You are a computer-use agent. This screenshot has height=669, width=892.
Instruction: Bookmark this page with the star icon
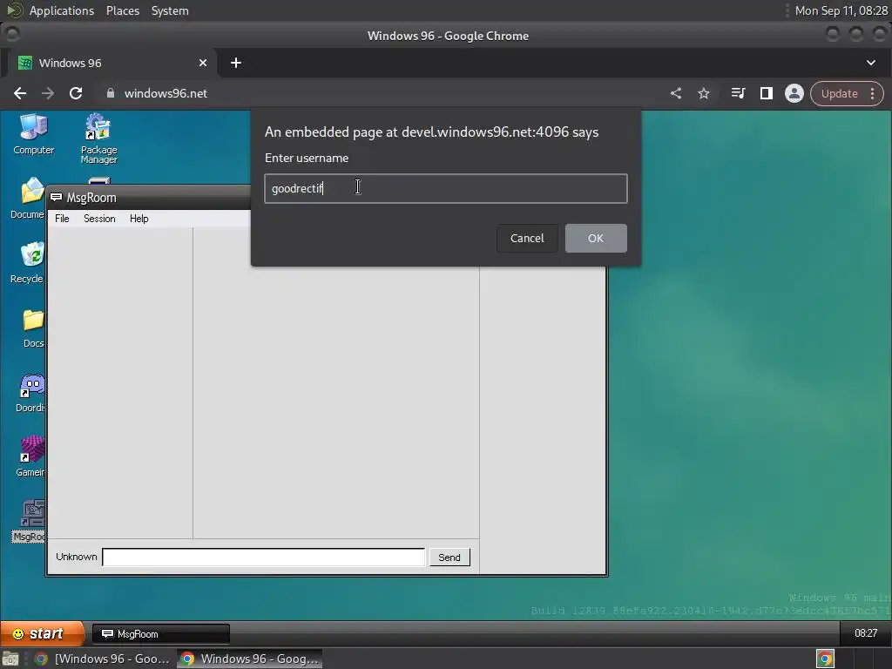pyautogui.click(x=704, y=93)
